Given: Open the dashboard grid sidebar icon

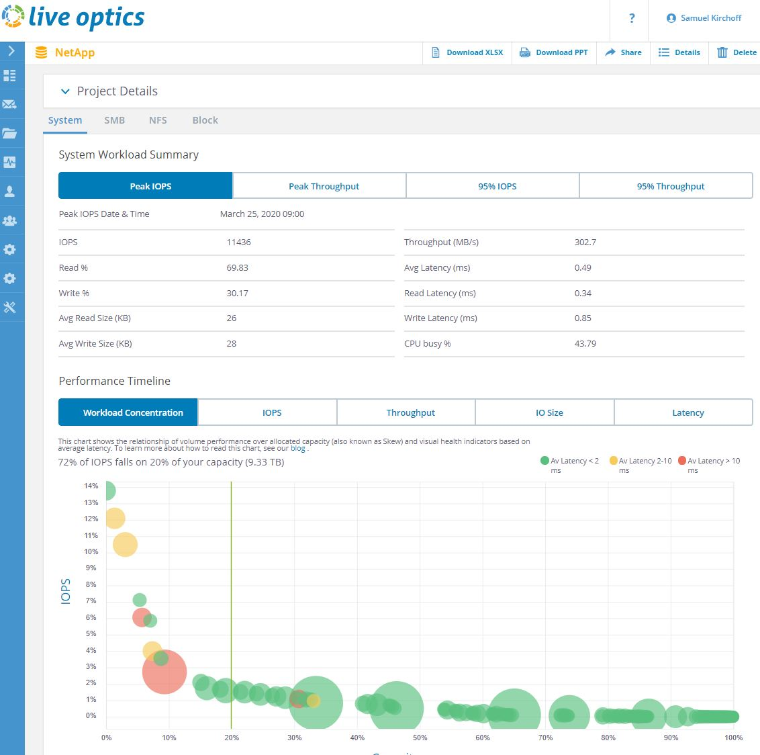Looking at the screenshot, I should (x=10, y=75).
